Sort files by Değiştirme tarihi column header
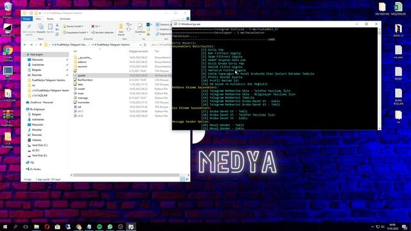 (x=139, y=51)
